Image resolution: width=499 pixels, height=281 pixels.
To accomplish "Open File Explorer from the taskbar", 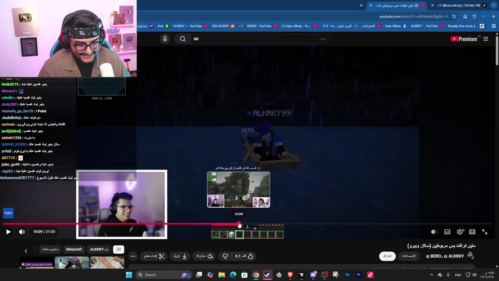I will [x=221, y=275].
